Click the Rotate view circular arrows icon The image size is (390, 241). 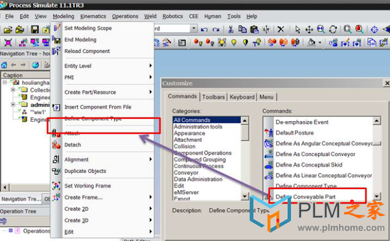tap(333, 30)
